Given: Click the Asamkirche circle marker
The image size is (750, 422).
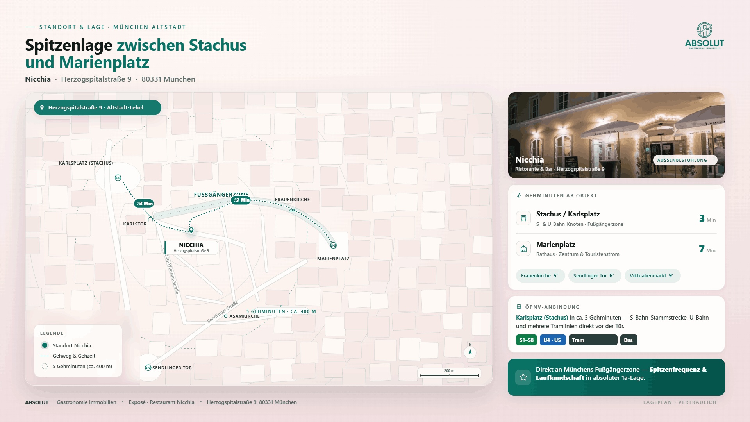Looking at the screenshot, I should (226, 316).
